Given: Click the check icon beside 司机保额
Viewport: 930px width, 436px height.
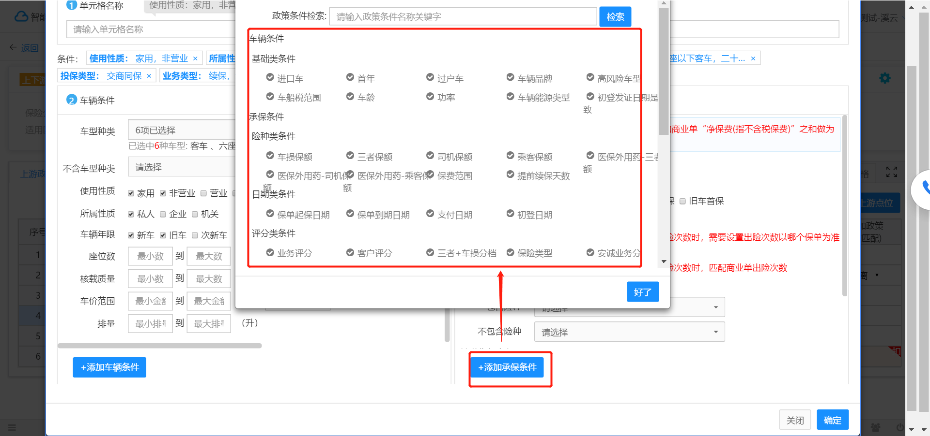Looking at the screenshot, I should 430,156.
